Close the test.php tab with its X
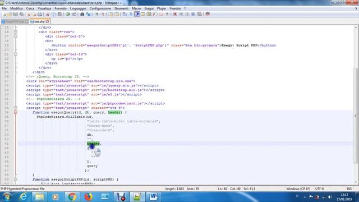 [47, 21]
